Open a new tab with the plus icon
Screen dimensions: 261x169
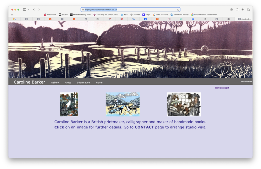click(x=243, y=10)
